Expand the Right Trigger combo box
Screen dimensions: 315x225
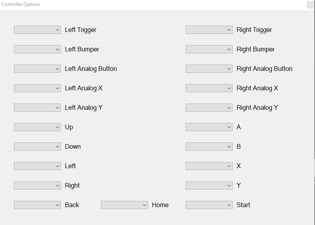pyautogui.click(x=209, y=30)
